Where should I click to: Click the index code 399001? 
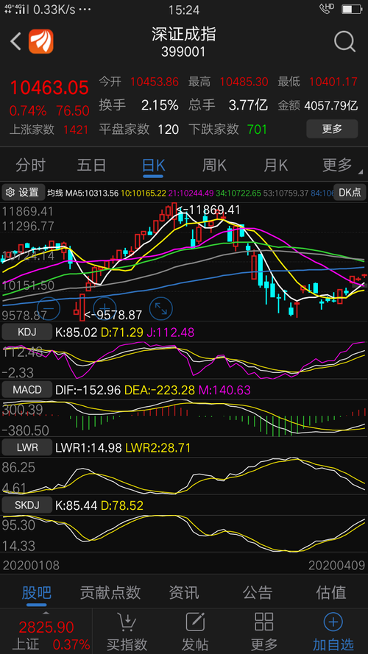(184, 52)
